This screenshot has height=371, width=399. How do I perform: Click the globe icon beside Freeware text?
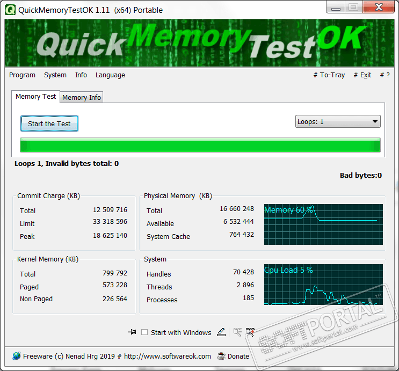click(x=17, y=356)
